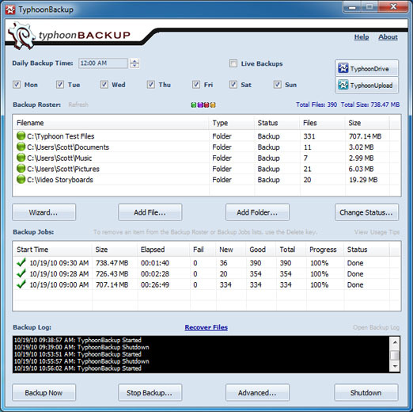The width and height of the screenshot is (413, 412).
Task: Open the Advanced settings
Action: [257, 392]
